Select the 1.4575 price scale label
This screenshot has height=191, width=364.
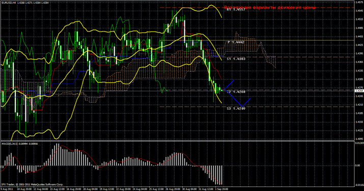coord(359,2)
